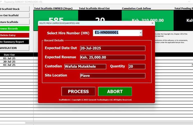Select the green Browse Records button
The image size is (193, 125).
click(15, 28)
